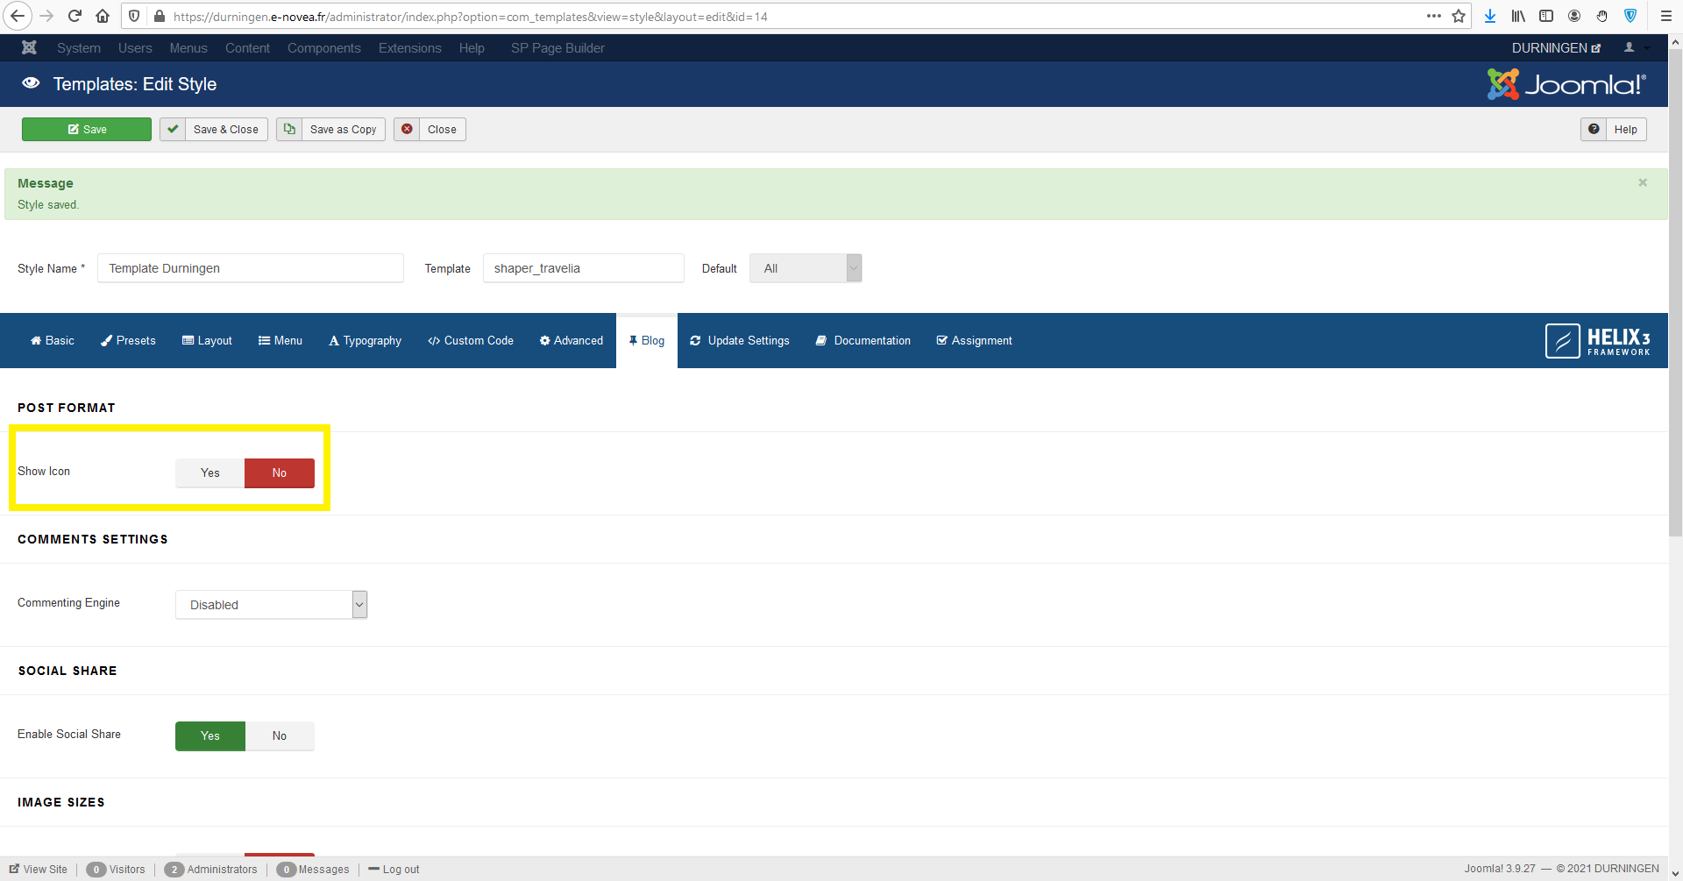Open browser downloads arrow icon
The height and width of the screenshot is (881, 1683).
tap(1490, 16)
